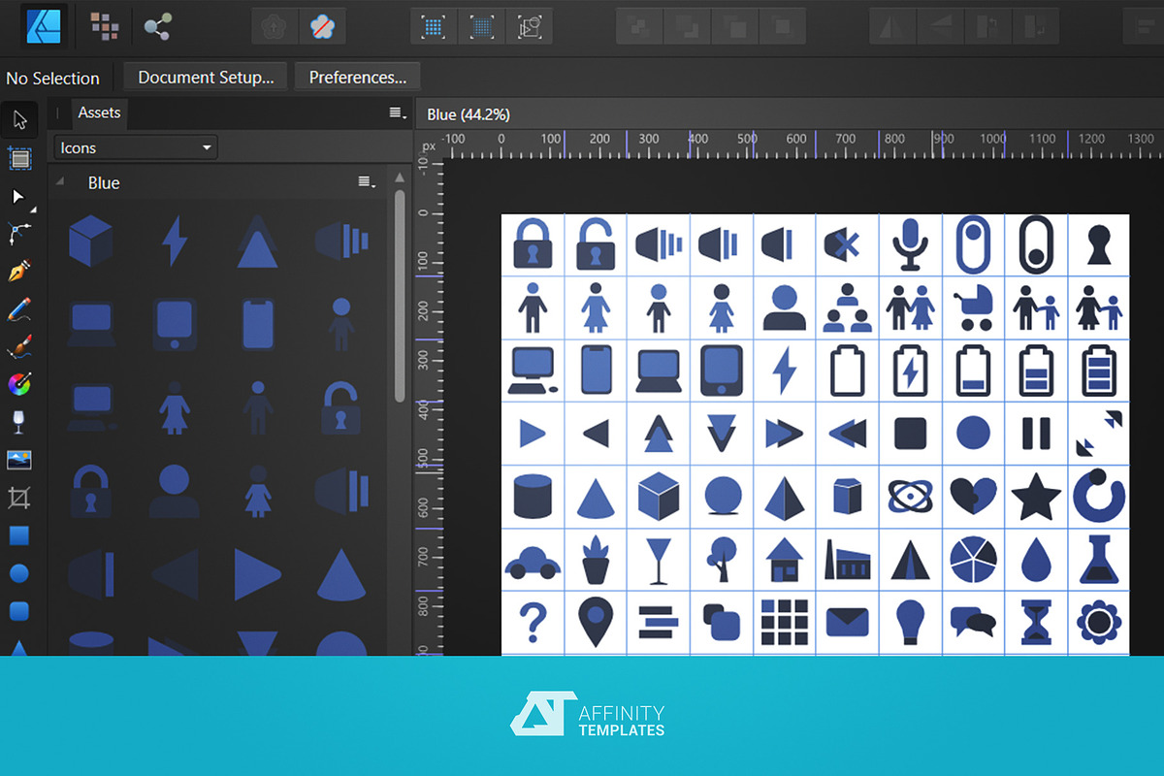Open the Icons category dropdown
Viewport: 1164px width, 776px height.
point(135,147)
